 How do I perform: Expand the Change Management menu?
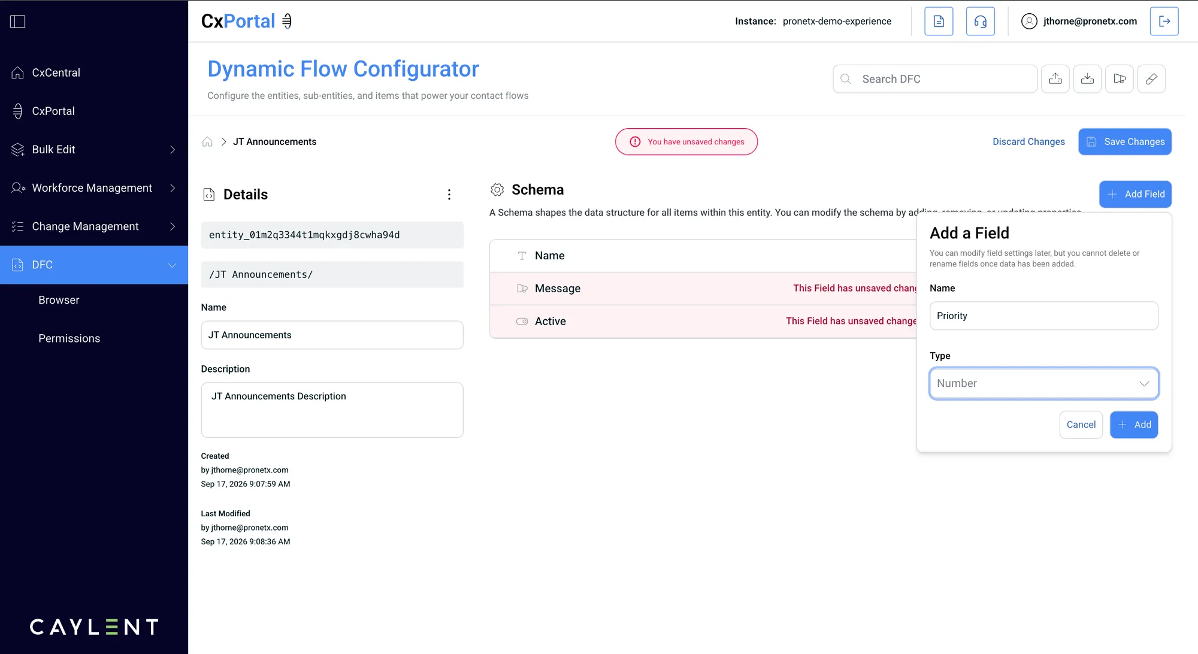pos(94,226)
